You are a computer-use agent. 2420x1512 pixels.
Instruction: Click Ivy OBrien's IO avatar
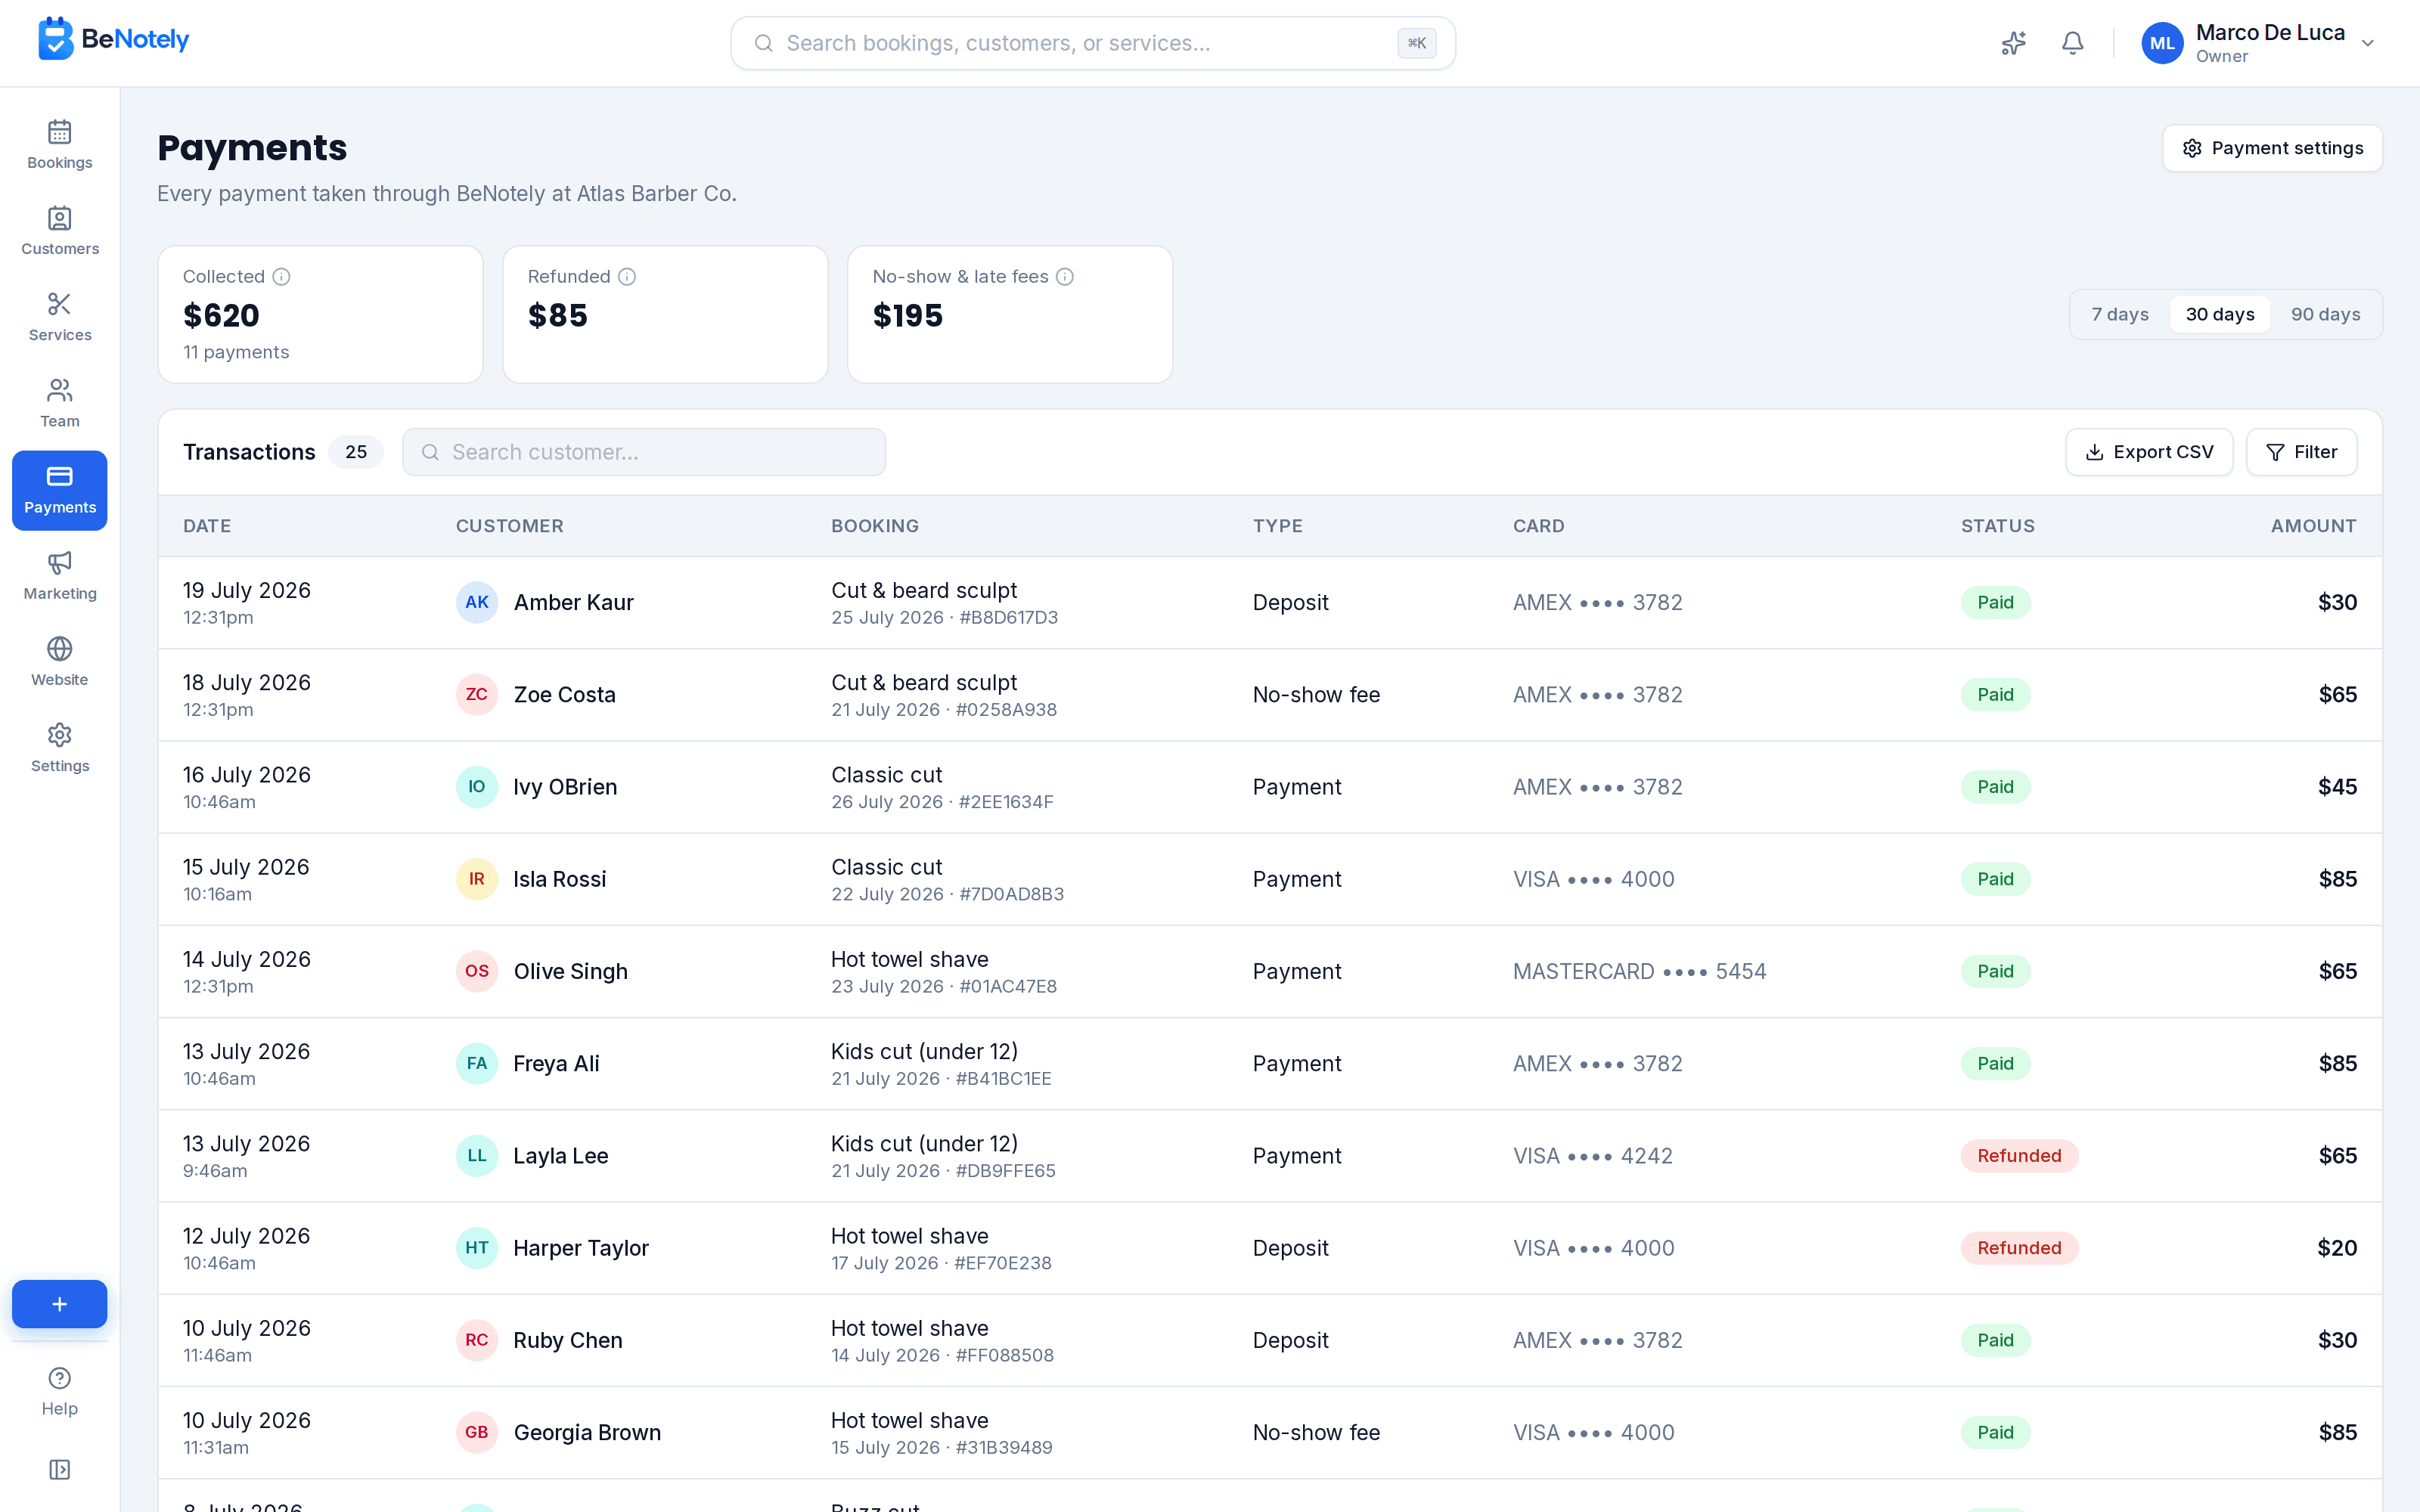pos(477,786)
